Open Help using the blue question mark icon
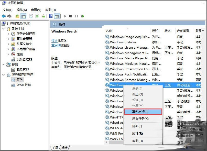 point(50,16)
